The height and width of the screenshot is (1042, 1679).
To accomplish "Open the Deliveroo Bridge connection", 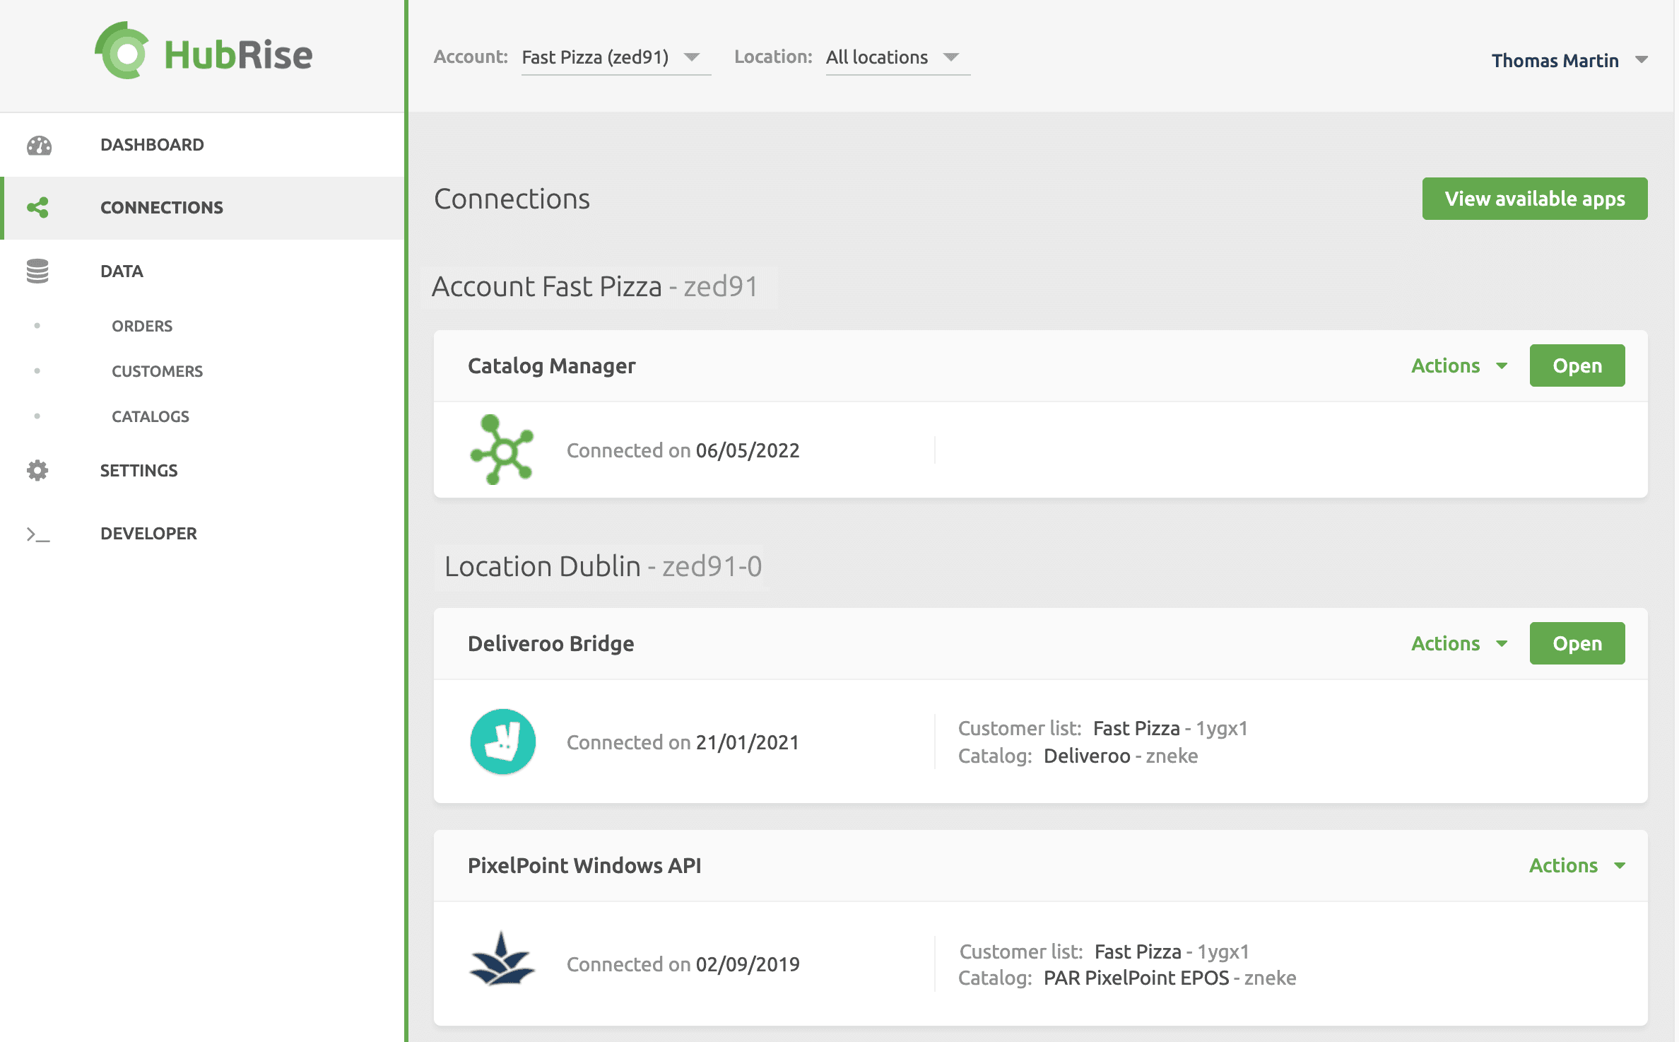I will (x=1577, y=643).
